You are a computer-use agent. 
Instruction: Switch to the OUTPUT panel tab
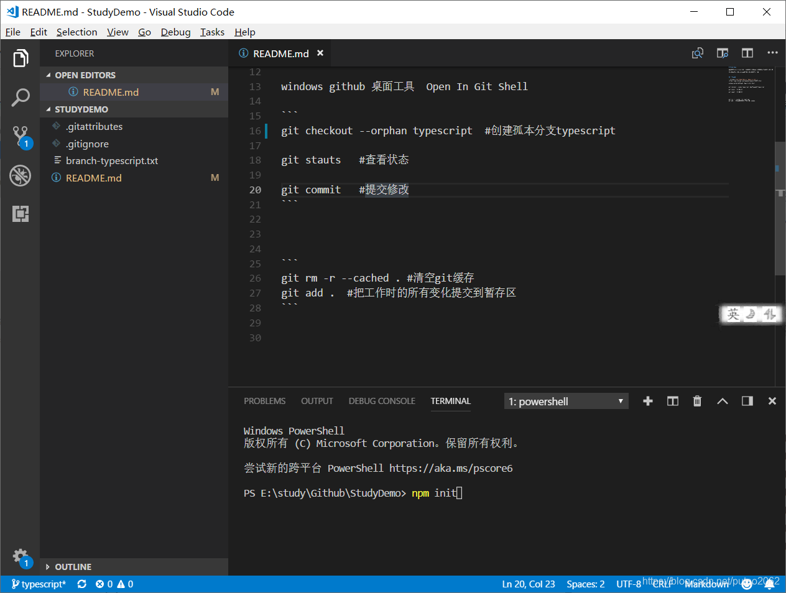point(317,401)
